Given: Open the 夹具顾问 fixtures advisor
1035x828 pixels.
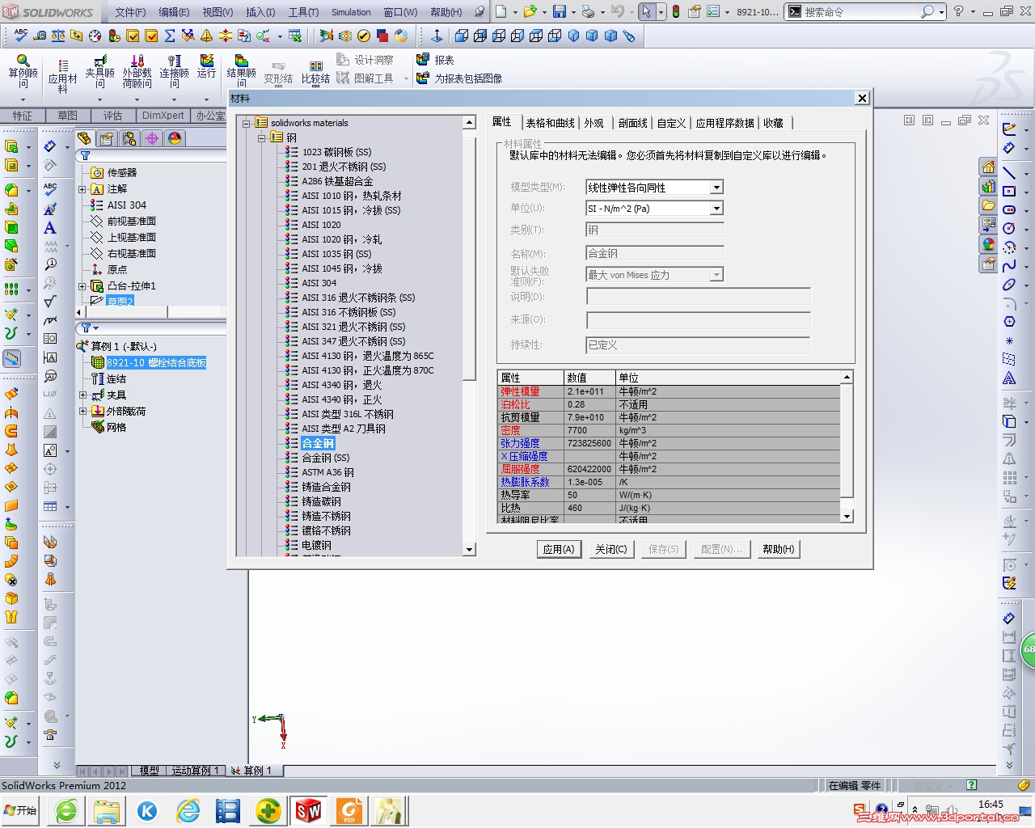Looking at the screenshot, I should click(x=100, y=72).
